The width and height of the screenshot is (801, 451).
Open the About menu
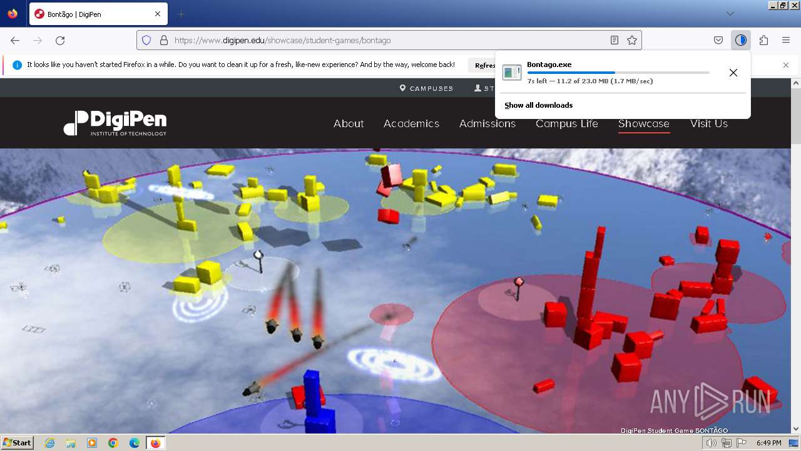[349, 123]
